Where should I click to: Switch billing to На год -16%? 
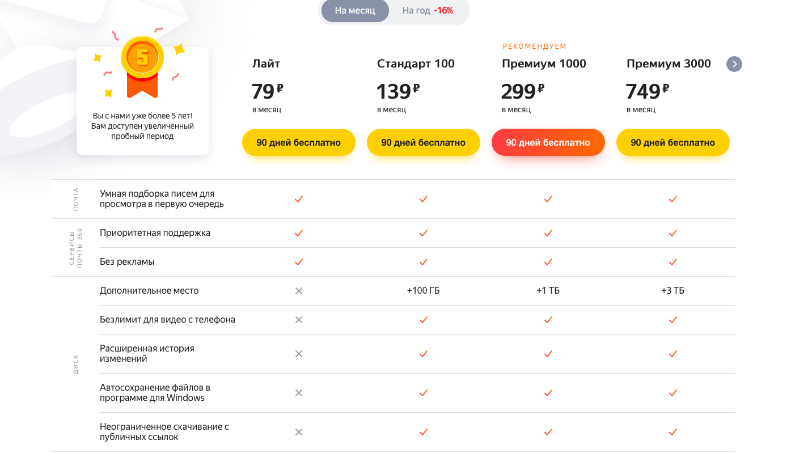tap(428, 11)
